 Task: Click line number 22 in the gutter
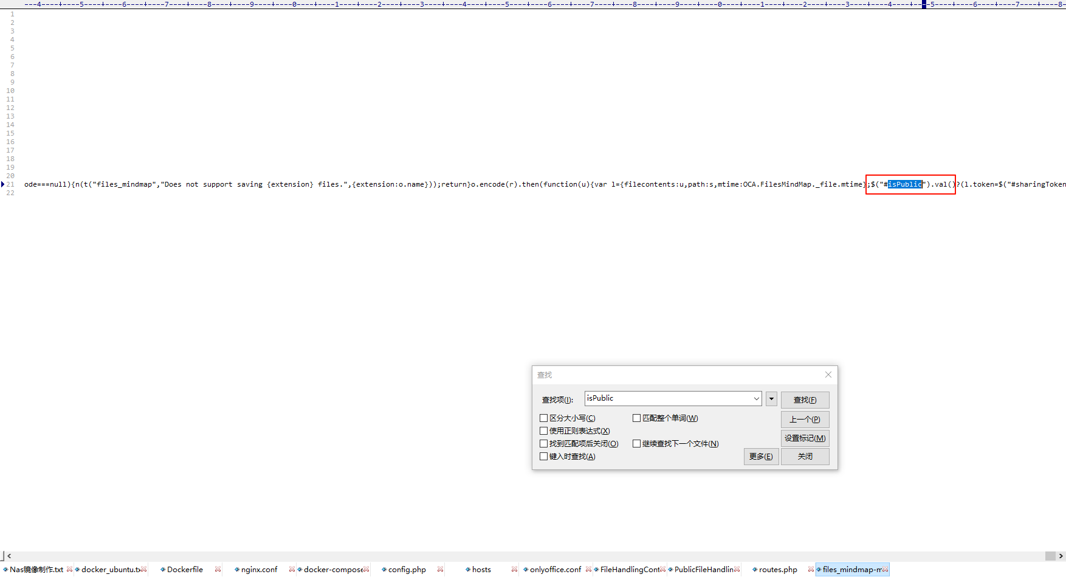point(10,193)
